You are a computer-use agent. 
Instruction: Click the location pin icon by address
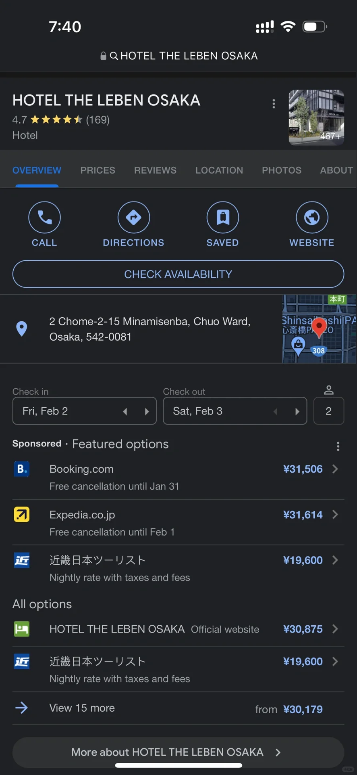pyautogui.click(x=22, y=329)
